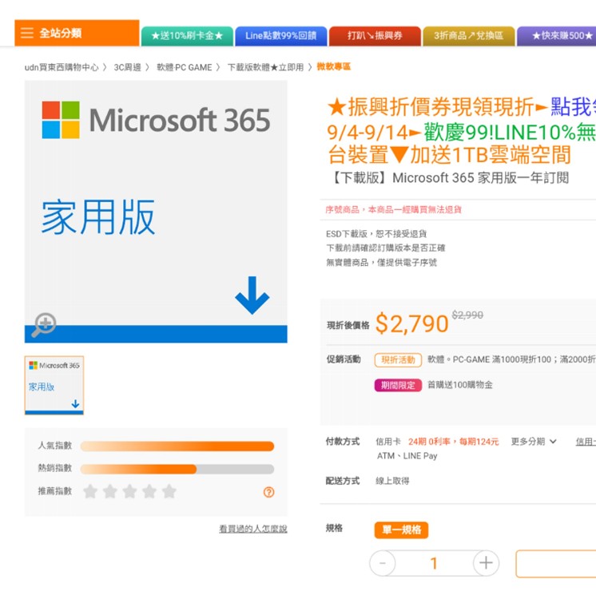This screenshot has width=596, height=599.
Task: Select the Microsoft 365 家用版 thumbnail
Action: [x=54, y=385]
